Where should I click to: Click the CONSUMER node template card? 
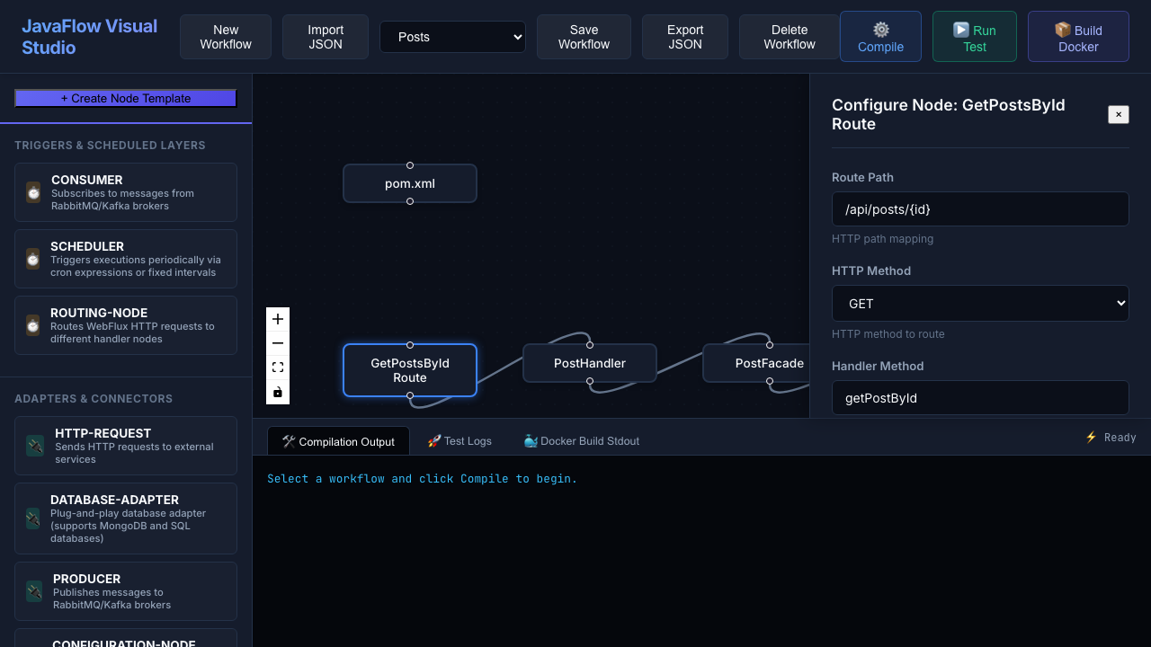tap(126, 192)
